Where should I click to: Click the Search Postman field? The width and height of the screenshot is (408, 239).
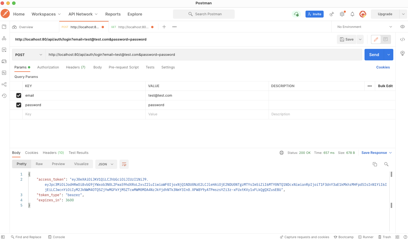click(x=204, y=14)
